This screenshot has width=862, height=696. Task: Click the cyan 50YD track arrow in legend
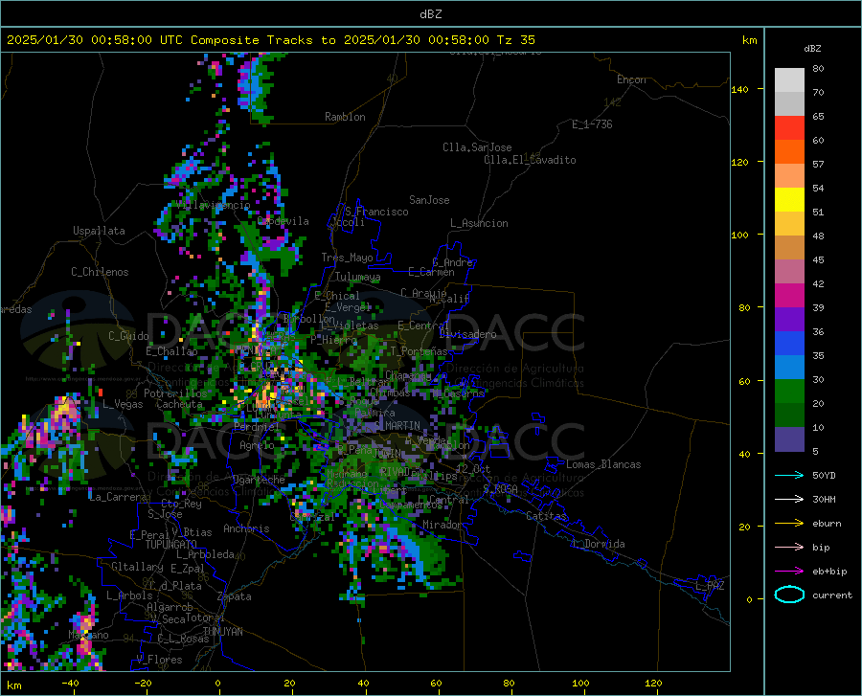(x=789, y=475)
